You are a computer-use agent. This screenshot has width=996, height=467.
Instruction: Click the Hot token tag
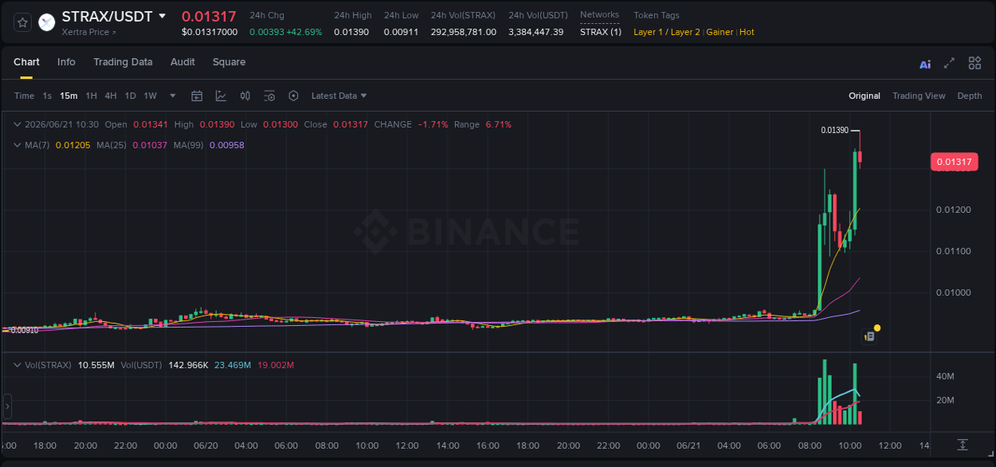(747, 32)
